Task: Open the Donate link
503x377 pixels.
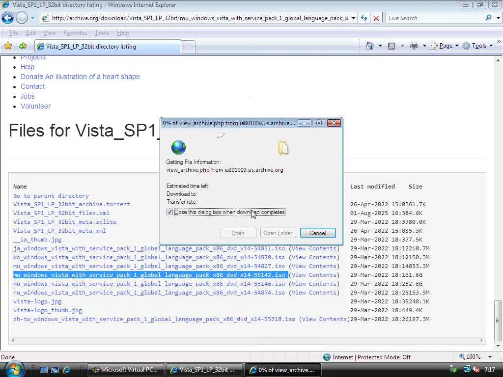Action: [80, 77]
